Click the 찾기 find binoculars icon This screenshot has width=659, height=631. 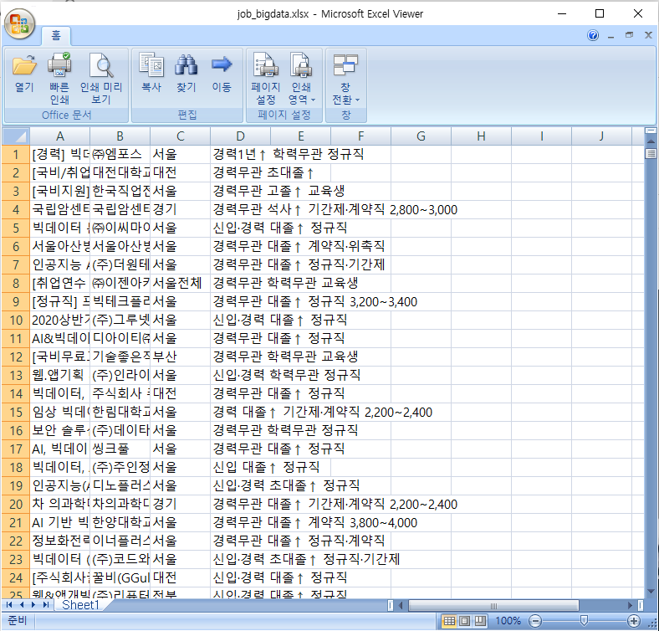186,73
